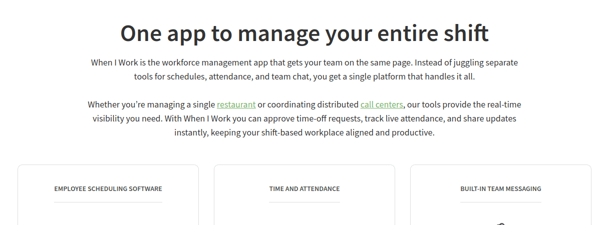Click divider line under Built-in Team Messaging
This screenshot has height=225, width=601.
[x=501, y=202]
